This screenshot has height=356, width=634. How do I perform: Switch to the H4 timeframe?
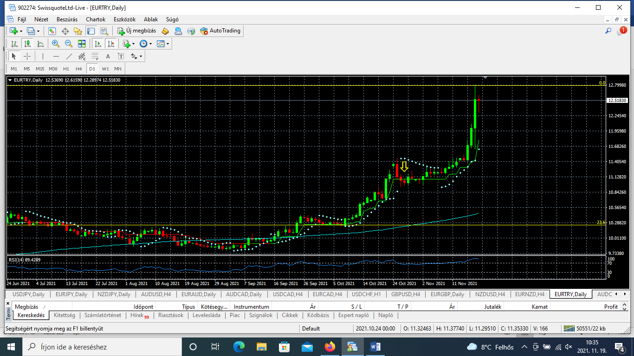pyautogui.click(x=79, y=69)
